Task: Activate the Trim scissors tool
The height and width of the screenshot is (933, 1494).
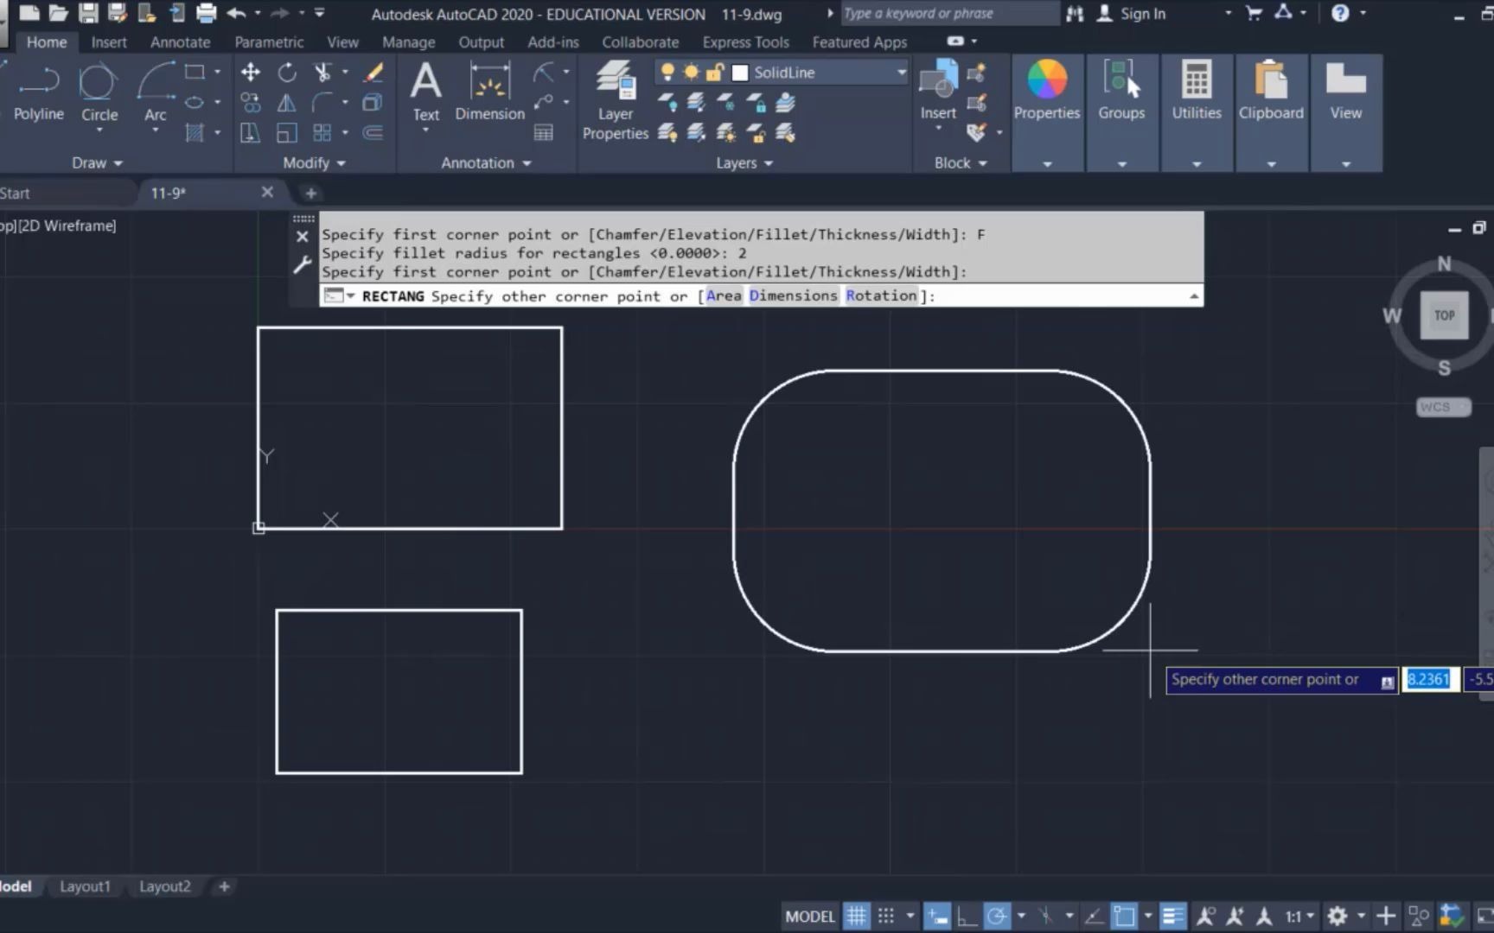Action: coord(322,73)
